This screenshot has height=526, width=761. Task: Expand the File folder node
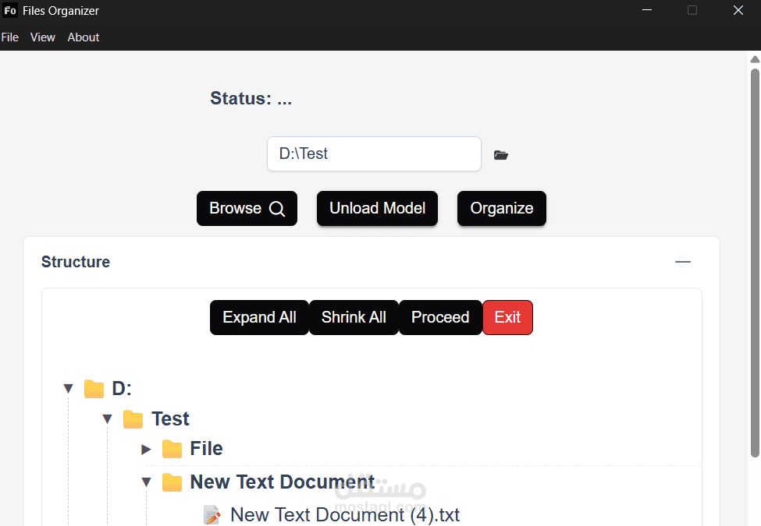[x=146, y=450]
